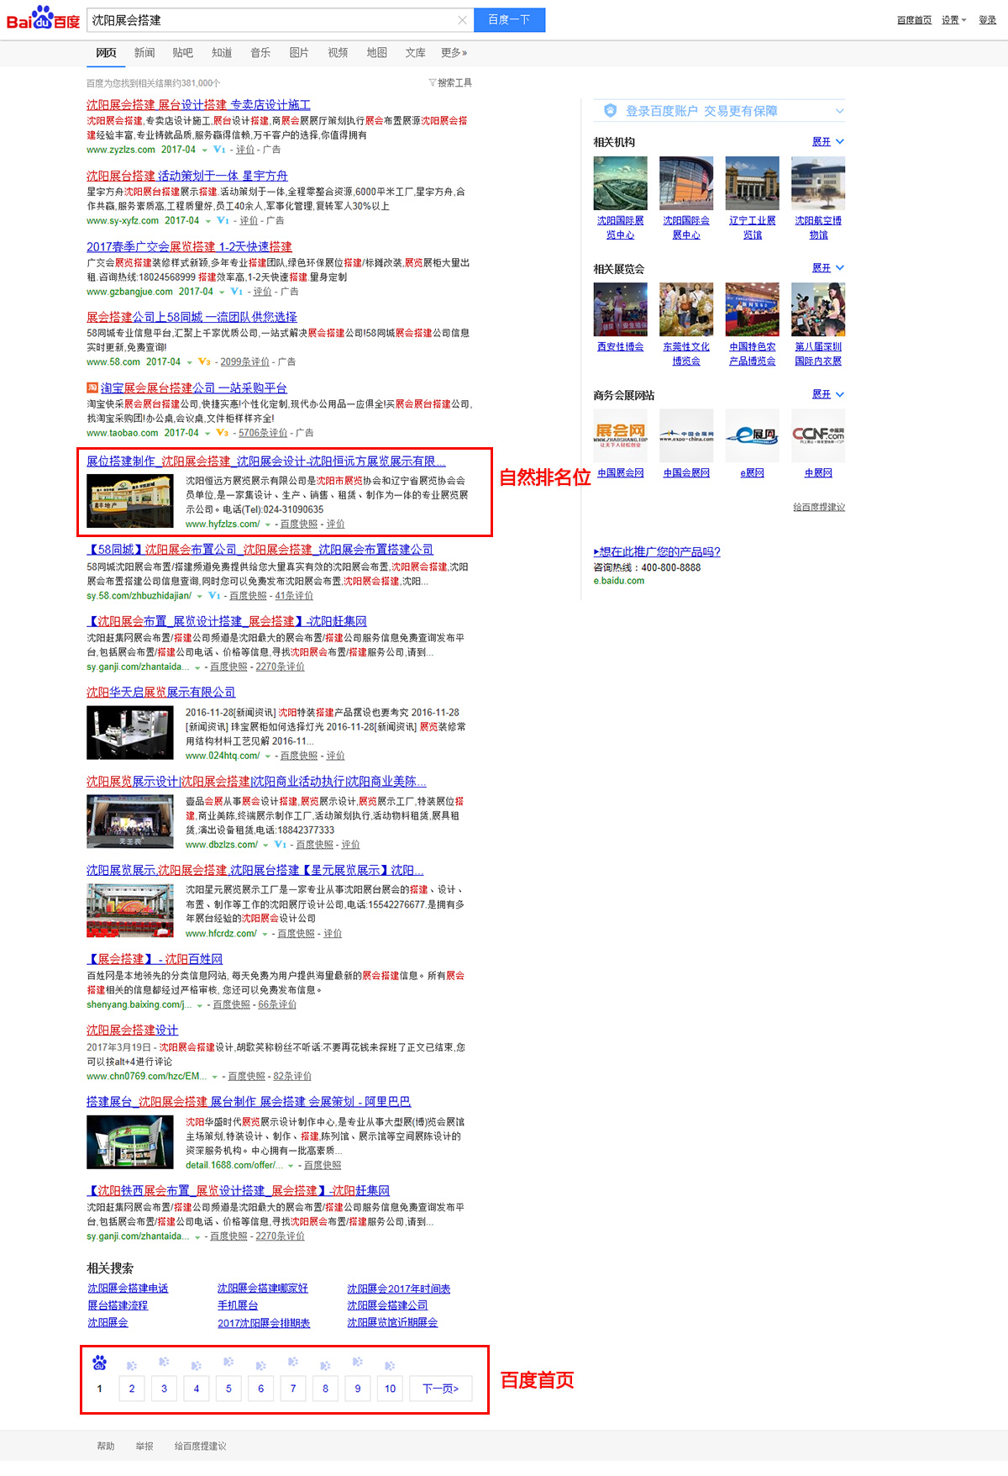This screenshot has width=1008, height=1476.
Task: Click the V1 badge next to sy.58.com/zhbuzhidajian/
Action: [x=214, y=596]
